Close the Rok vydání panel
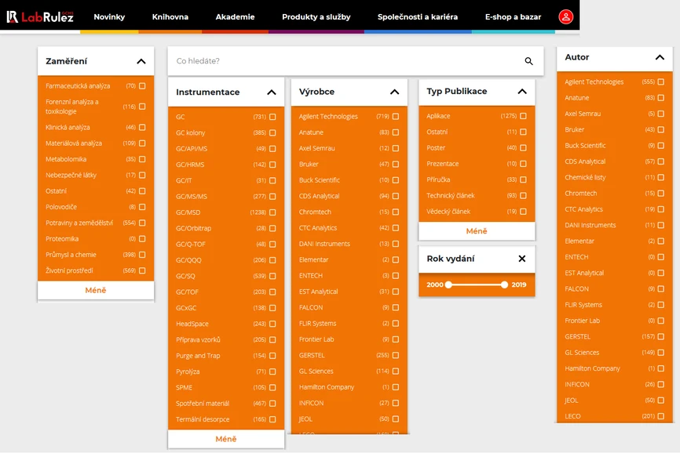This screenshot has height=453, width=680. [x=522, y=259]
